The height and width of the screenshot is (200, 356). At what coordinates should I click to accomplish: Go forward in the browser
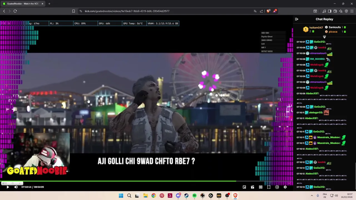[x=9, y=11]
